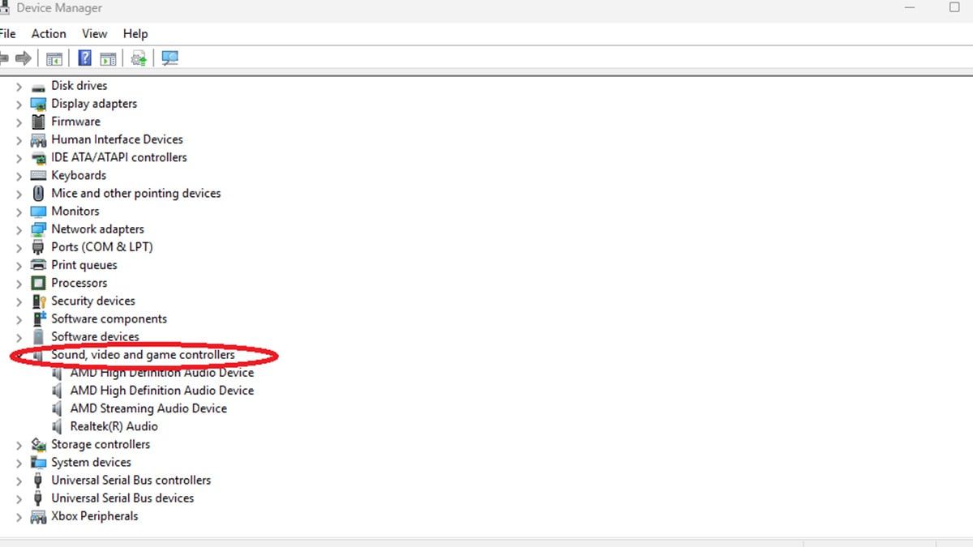
Task: Expand the System devices node arrow
Action: pos(19,462)
